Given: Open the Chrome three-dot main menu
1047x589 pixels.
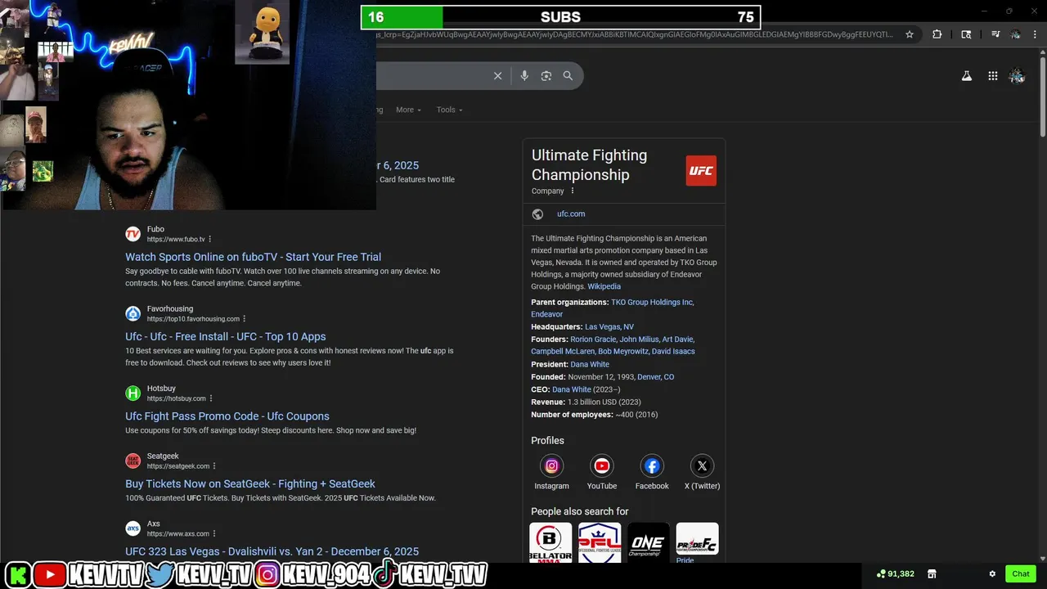Looking at the screenshot, I should click(x=1035, y=34).
